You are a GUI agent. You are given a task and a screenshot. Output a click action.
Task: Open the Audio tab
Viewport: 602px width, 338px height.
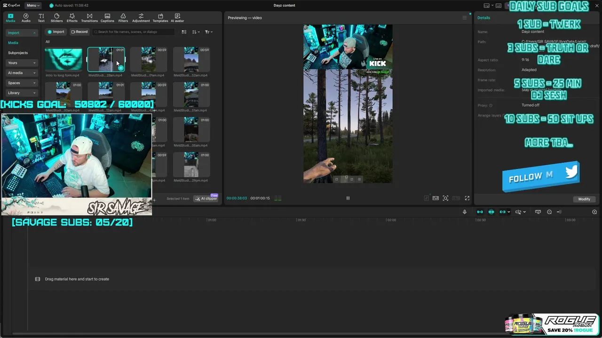click(x=26, y=18)
